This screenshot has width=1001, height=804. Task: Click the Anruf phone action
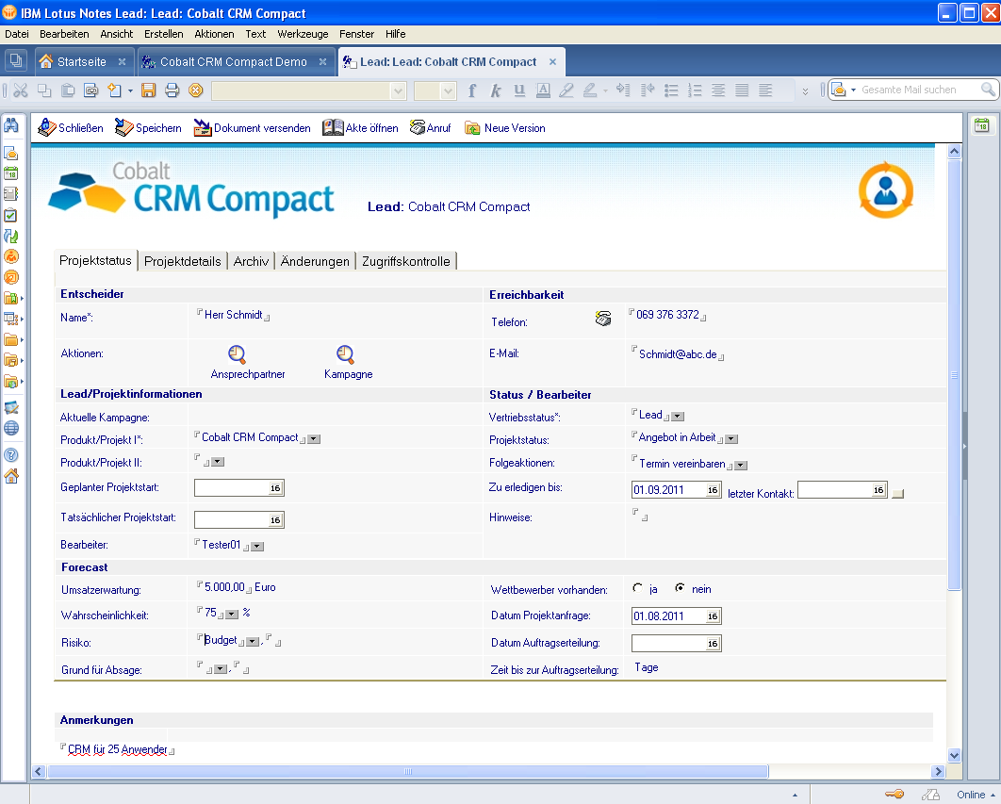coord(430,128)
